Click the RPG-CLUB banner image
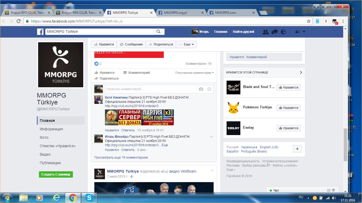 point(139,117)
